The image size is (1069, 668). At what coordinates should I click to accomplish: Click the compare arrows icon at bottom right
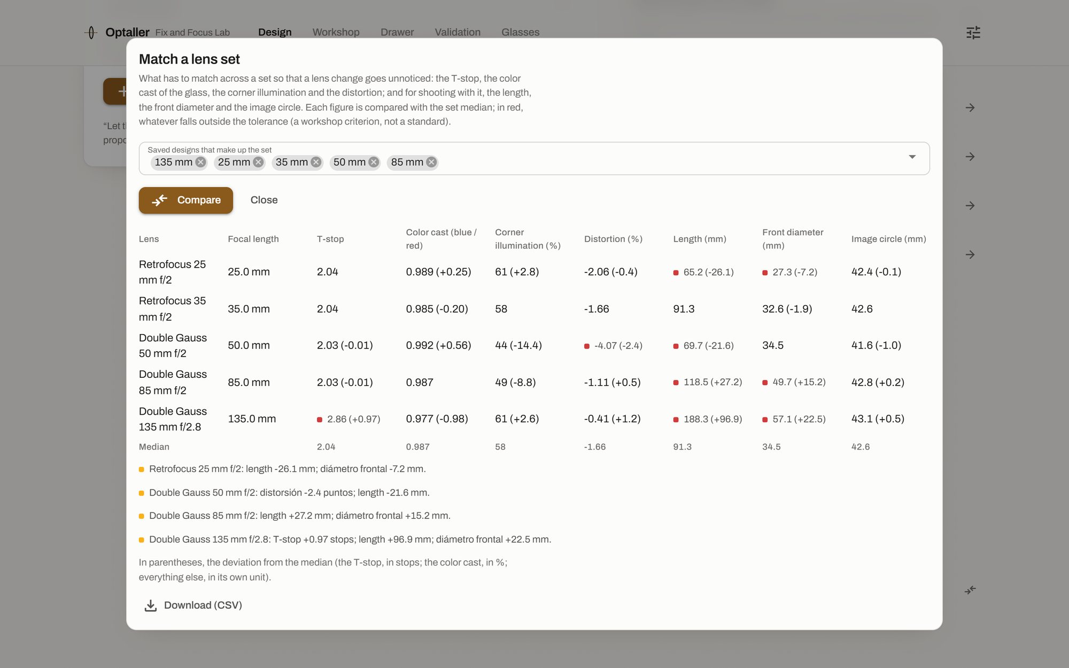pos(970,590)
